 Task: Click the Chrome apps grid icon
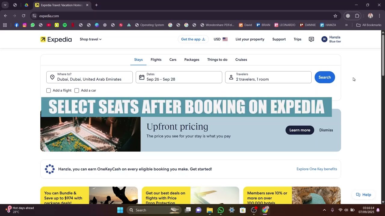coord(5,25)
